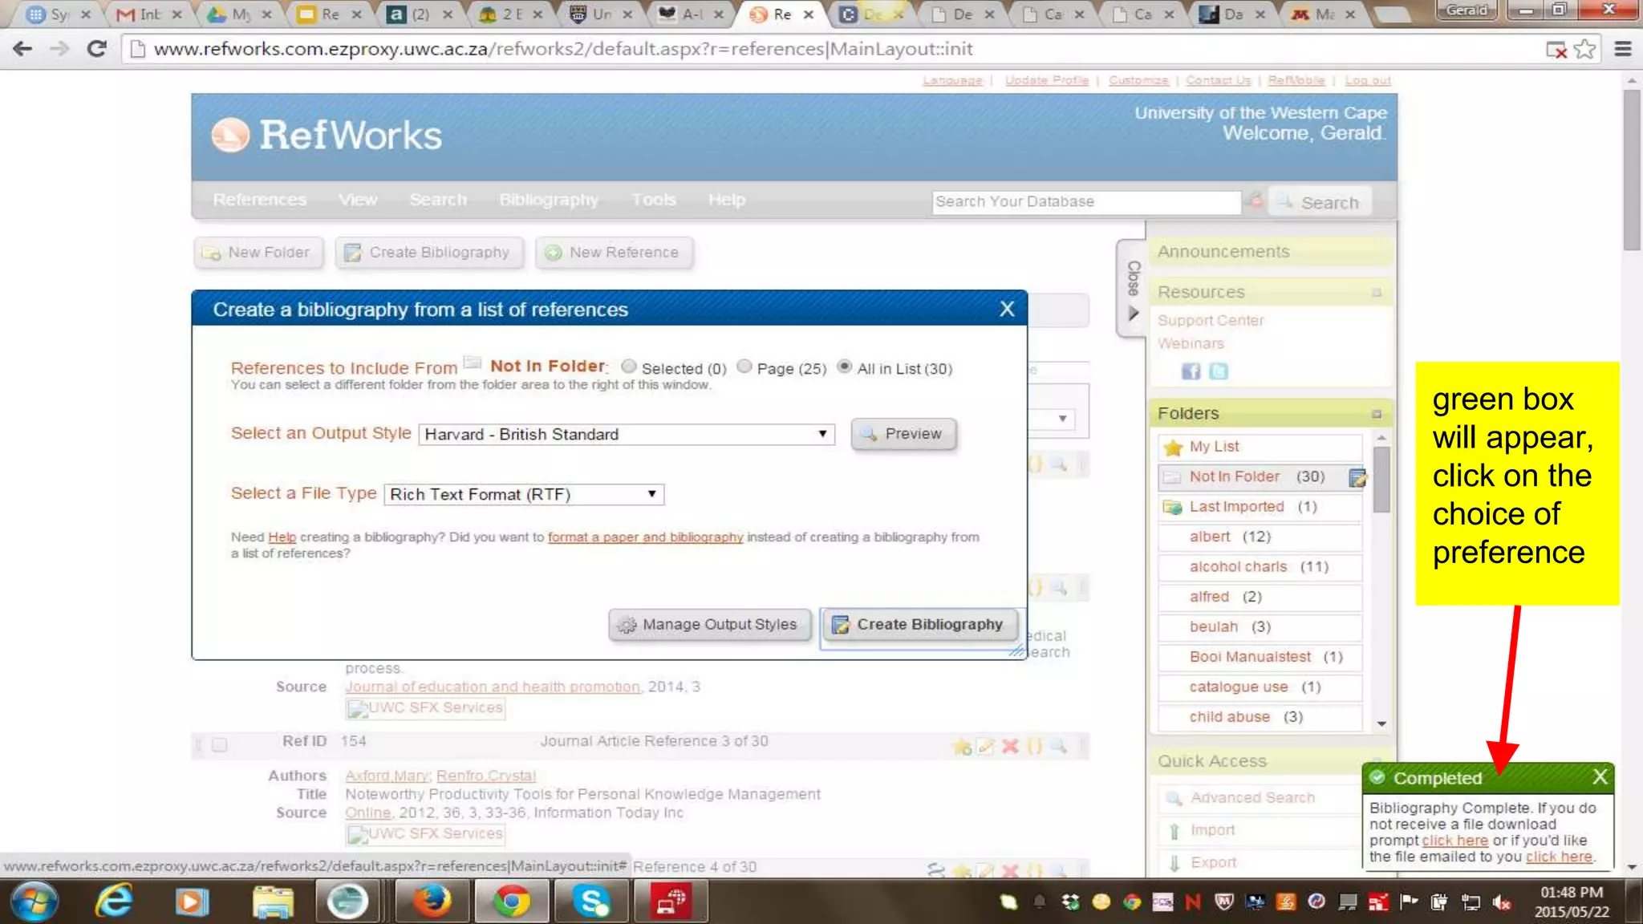Open the References menu

coord(259,200)
